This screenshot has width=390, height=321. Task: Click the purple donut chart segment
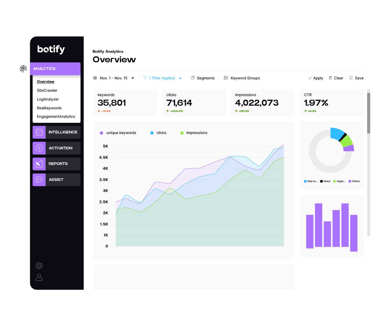click(x=349, y=148)
